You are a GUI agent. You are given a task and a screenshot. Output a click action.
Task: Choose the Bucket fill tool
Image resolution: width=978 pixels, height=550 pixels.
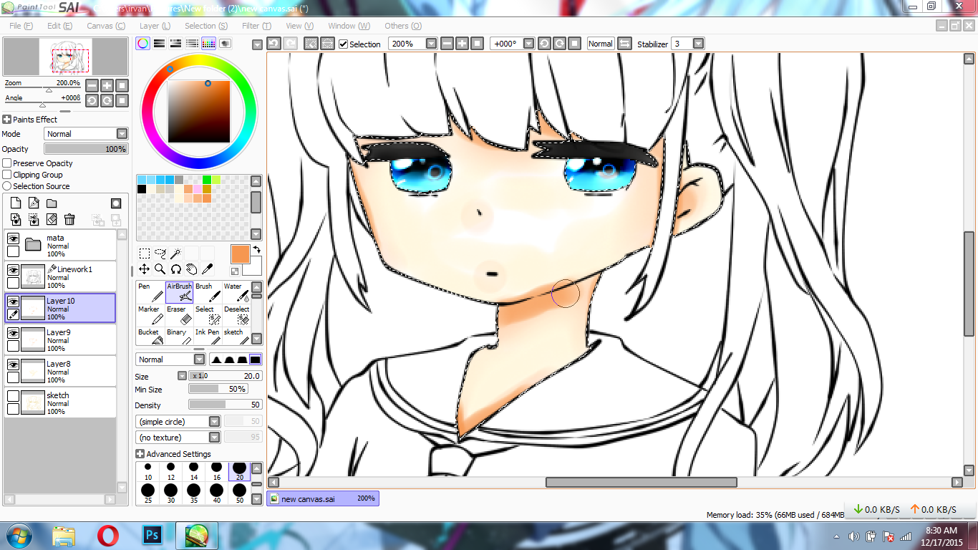click(150, 337)
